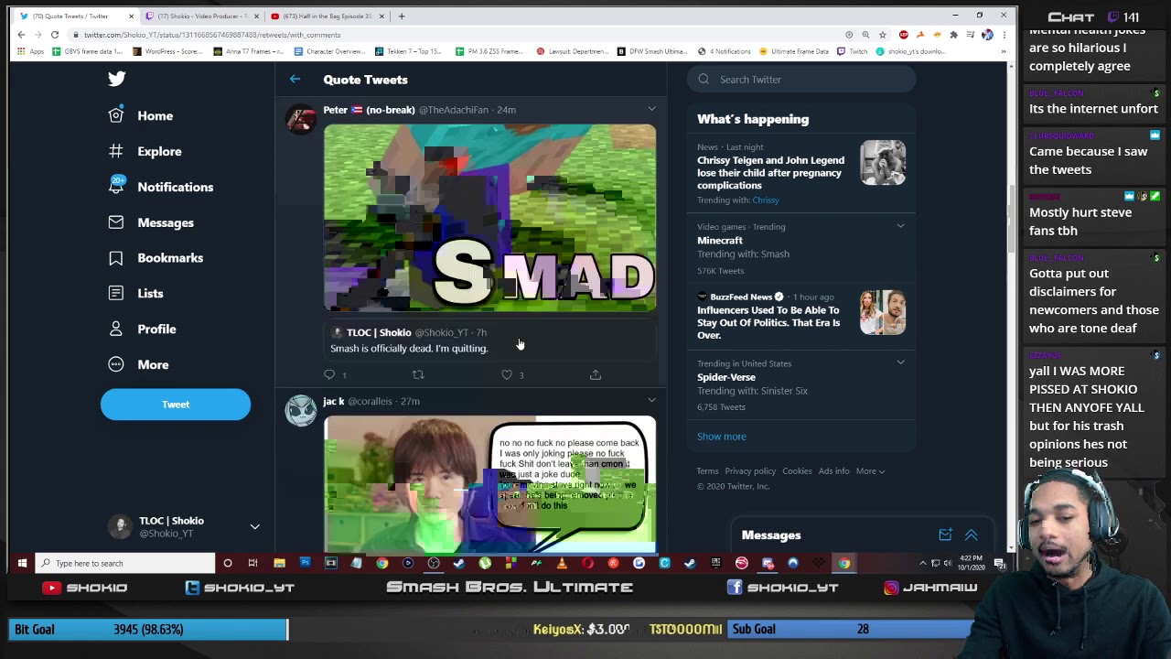Open Cortana circle on the taskbar
This screenshot has width=1171, height=659.
tap(228, 563)
